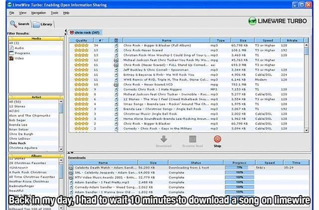
Task: Select AC\DC in Artist filter
Action: point(14,111)
